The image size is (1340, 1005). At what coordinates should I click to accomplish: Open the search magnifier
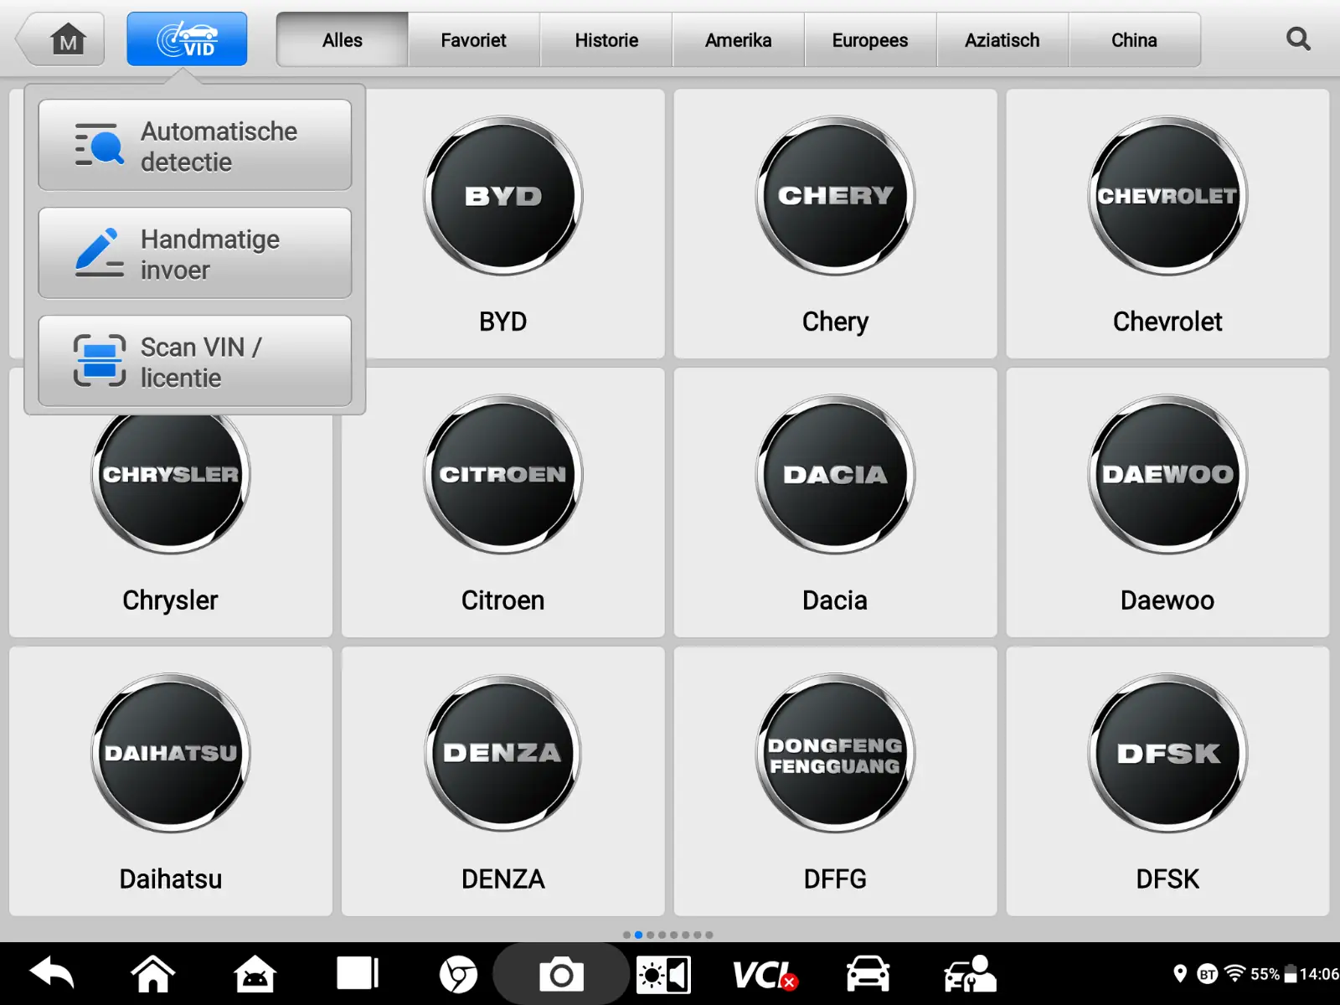click(1298, 39)
